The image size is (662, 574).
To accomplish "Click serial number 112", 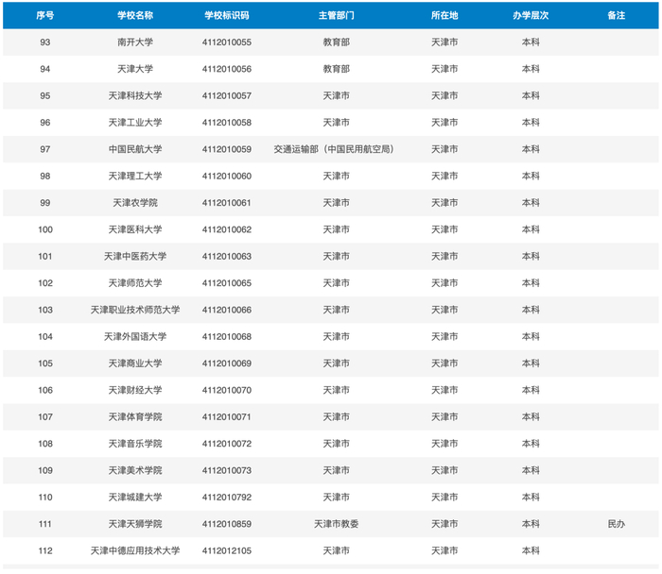I will coord(45,550).
